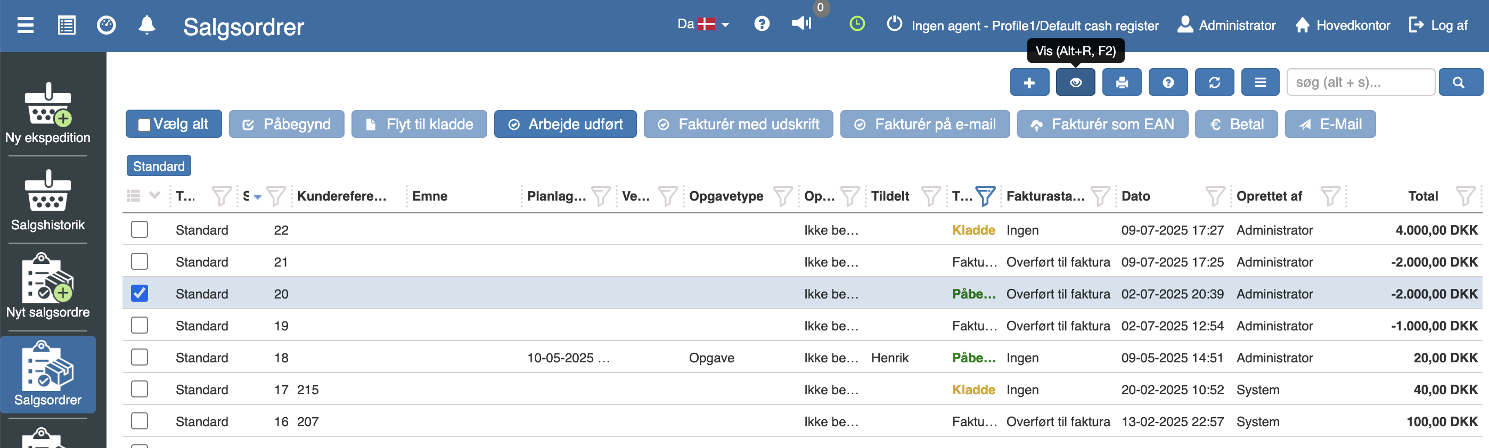Select the Standard view tab
The image size is (1489, 448).
(x=158, y=166)
